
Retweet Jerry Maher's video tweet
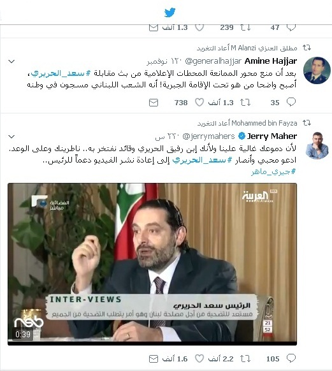click(x=245, y=359)
